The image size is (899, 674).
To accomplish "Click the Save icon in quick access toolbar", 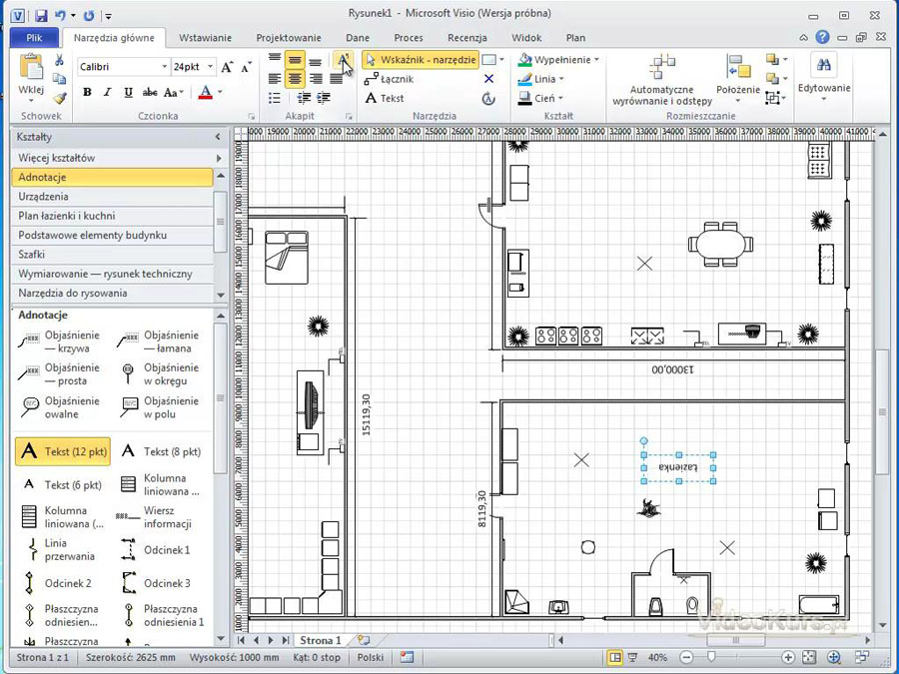I will tap(41, 15).
